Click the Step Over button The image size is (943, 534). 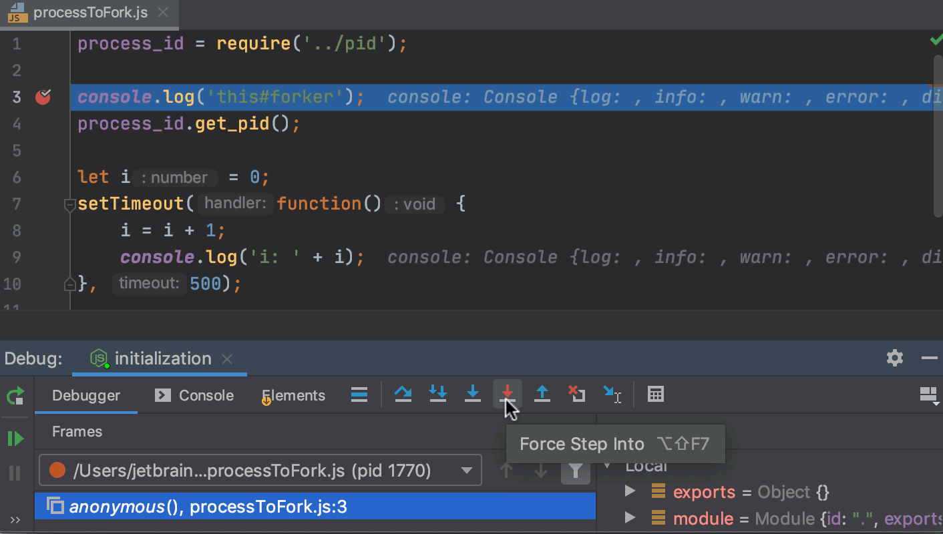point(403,395)
